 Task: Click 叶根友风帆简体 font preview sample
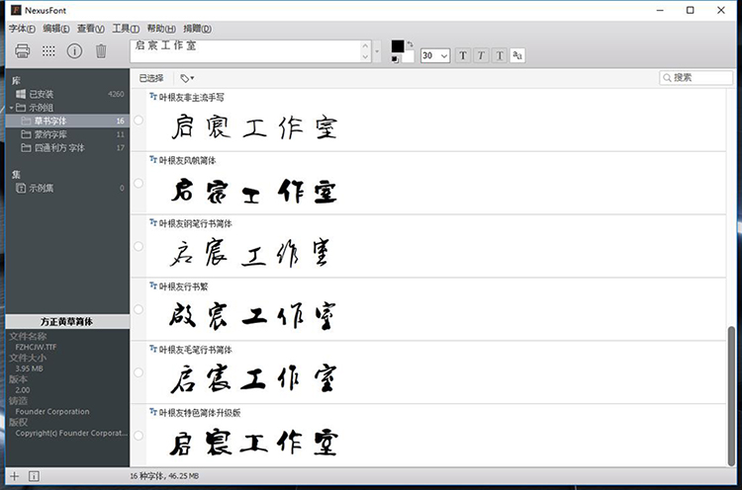coord(253,191)
